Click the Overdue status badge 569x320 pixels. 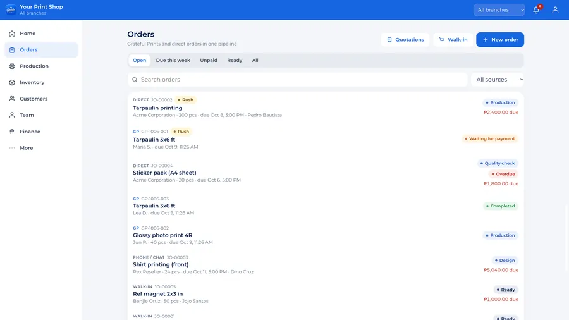503,174
